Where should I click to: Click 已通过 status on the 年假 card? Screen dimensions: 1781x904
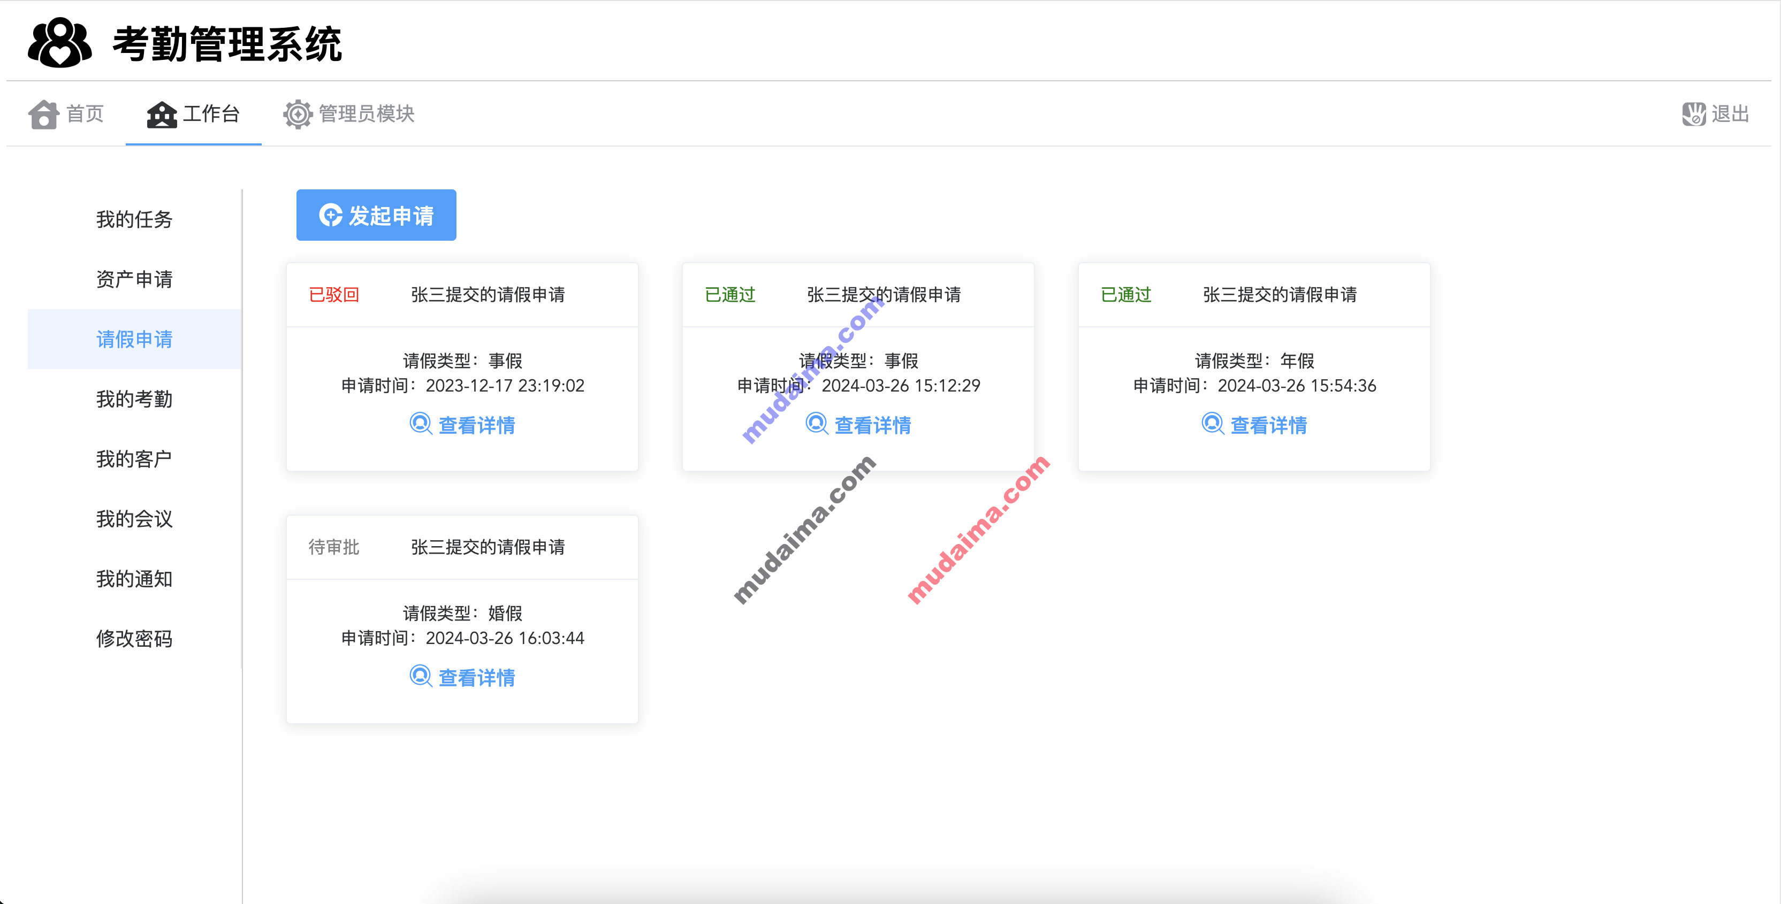point(1127,295)
